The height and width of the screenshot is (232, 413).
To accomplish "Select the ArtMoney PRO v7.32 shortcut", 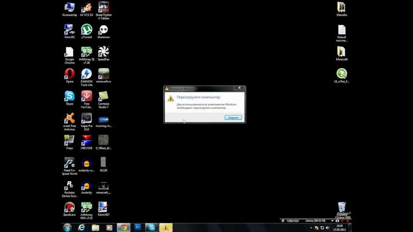I will coord(86,211).
